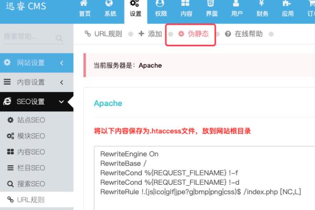Open the 用户 person icon in top navigation
This screenshot has height=210, width=315.
(236, 3)
